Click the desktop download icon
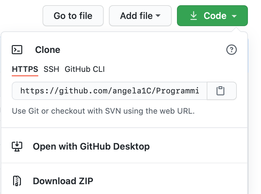The image size is (261, 194). pyautogui.click(x=17, y=146)
